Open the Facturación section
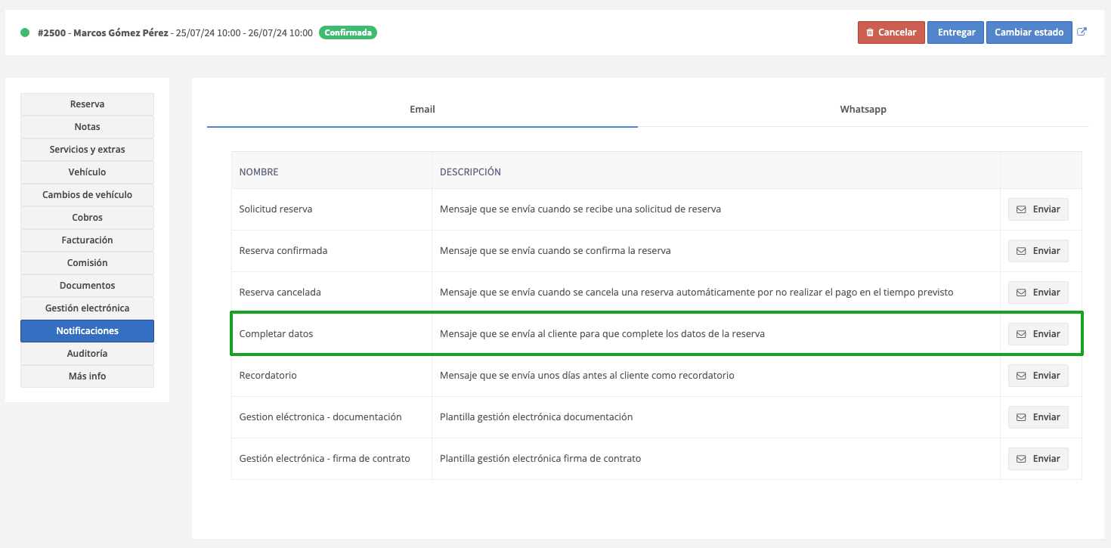Image resolution: width=1111 pixels, height=548 pixels. (87, 240)
